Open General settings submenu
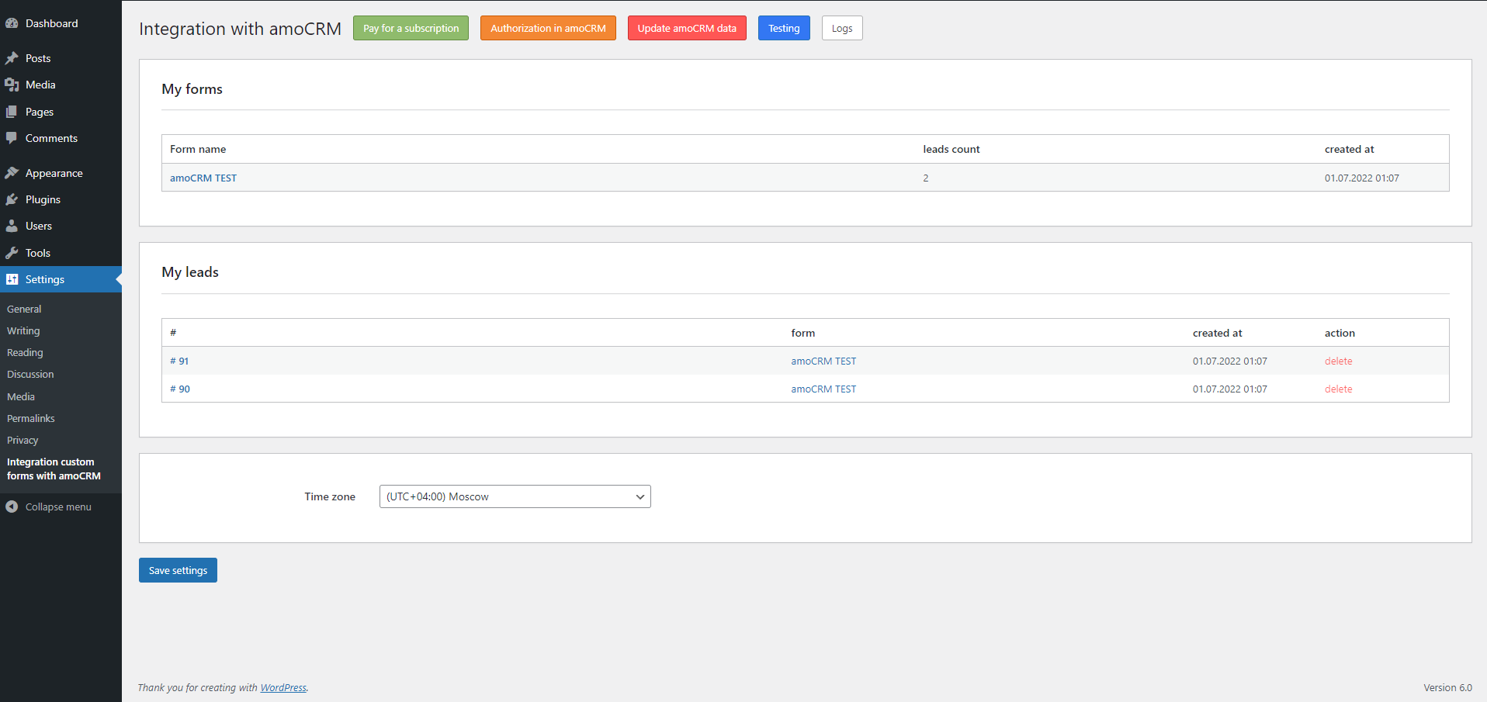Screen dimensions: 1487x702 [24, 309]
